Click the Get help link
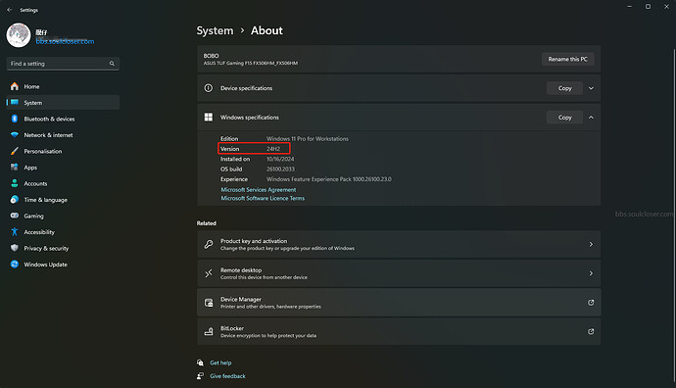The image size is (676, 388). click(220, 363)
